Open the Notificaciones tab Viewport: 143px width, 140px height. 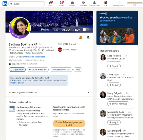(x=94, y=4)
